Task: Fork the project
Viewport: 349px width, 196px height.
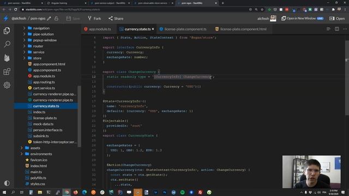Action: (94, 19)
